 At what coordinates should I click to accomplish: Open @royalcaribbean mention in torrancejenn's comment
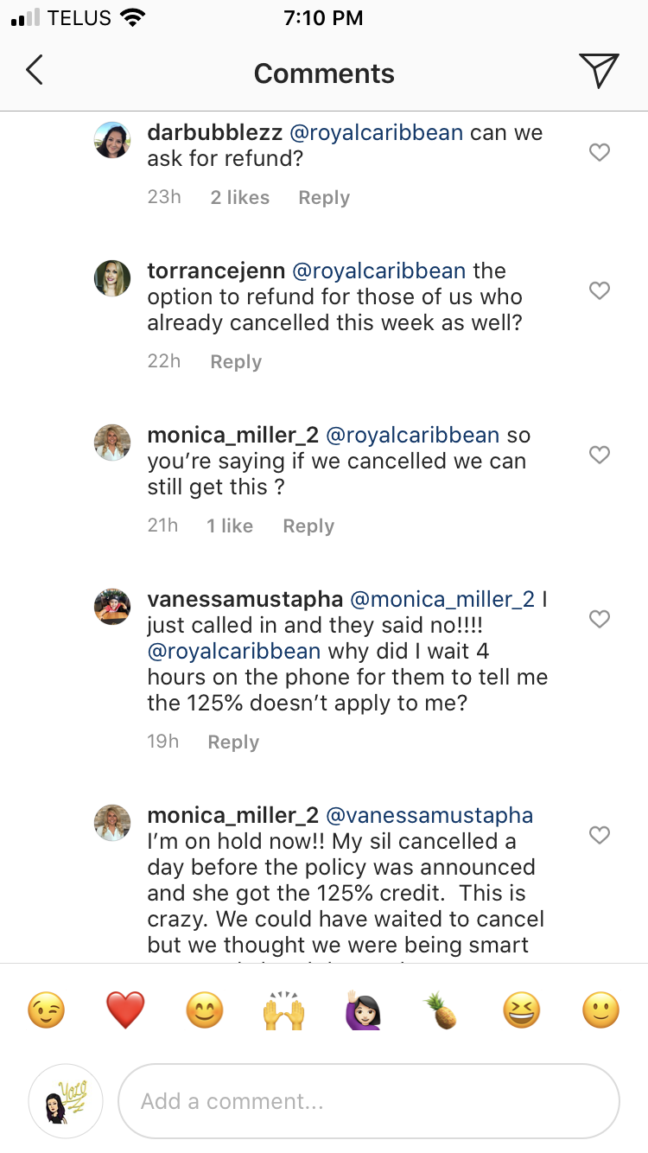point(379,271)
